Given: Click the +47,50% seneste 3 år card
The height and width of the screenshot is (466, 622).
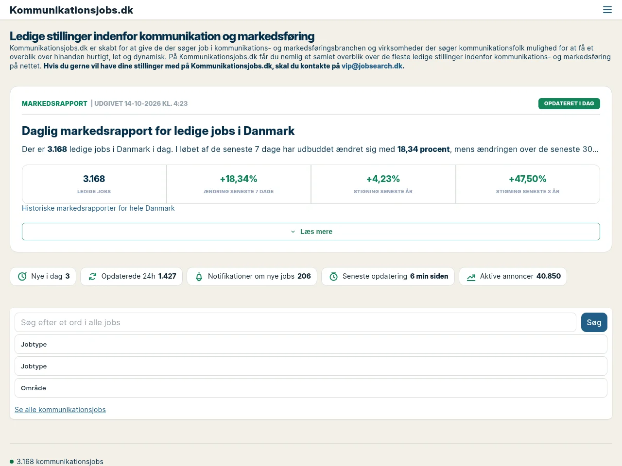Looking at the screenshot, I should [528, 184].
